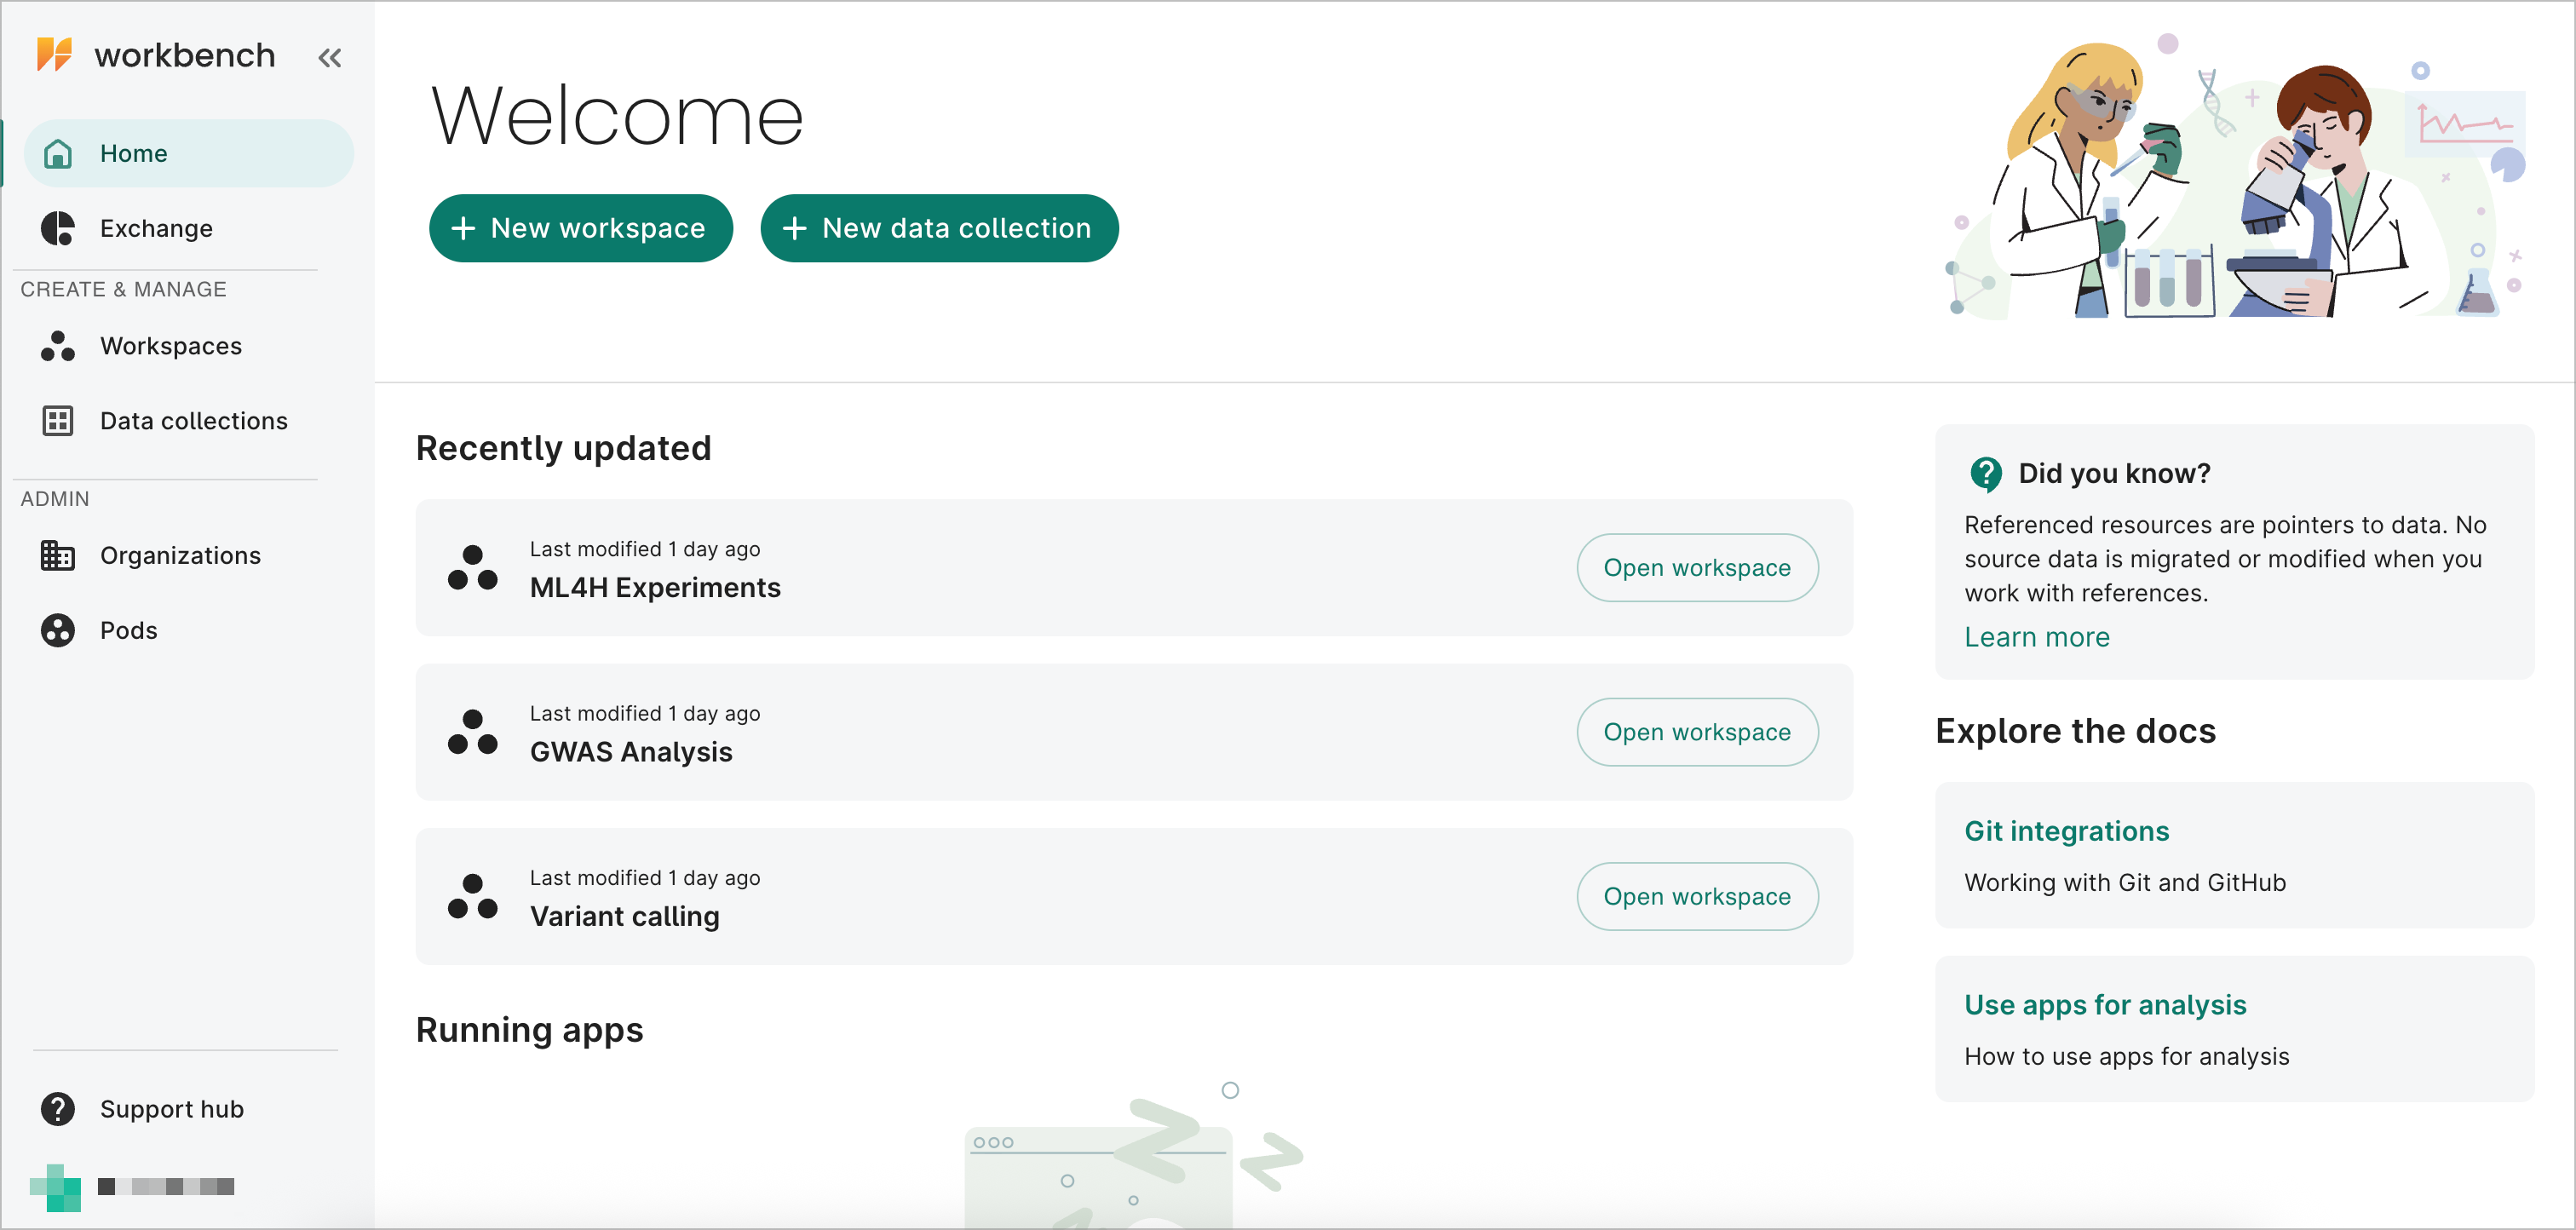
Task: Open the ML4H Experiments workspace
Action: click(1697, 568)
